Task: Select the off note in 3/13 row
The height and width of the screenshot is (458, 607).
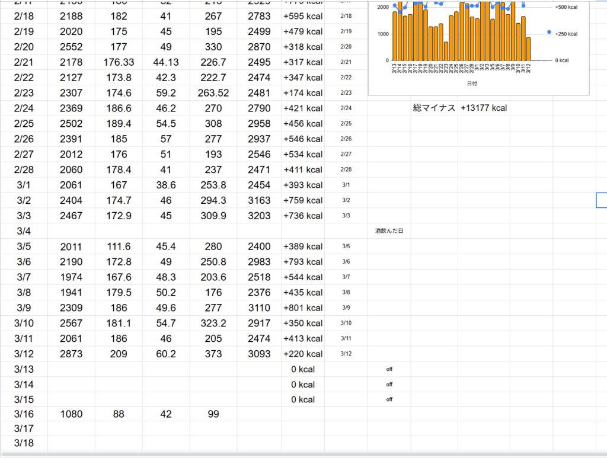Action: [x=389, y=369]
